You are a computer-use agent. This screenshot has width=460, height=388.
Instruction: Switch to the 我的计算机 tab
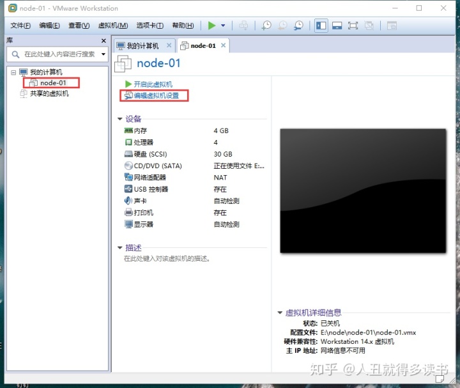coord(142,46)
